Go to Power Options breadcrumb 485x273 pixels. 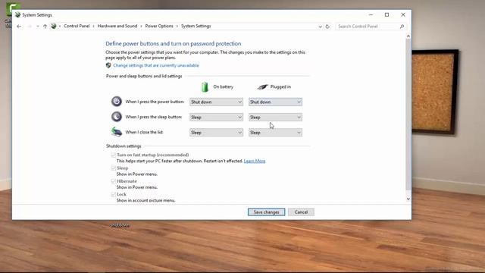point(159,26)
